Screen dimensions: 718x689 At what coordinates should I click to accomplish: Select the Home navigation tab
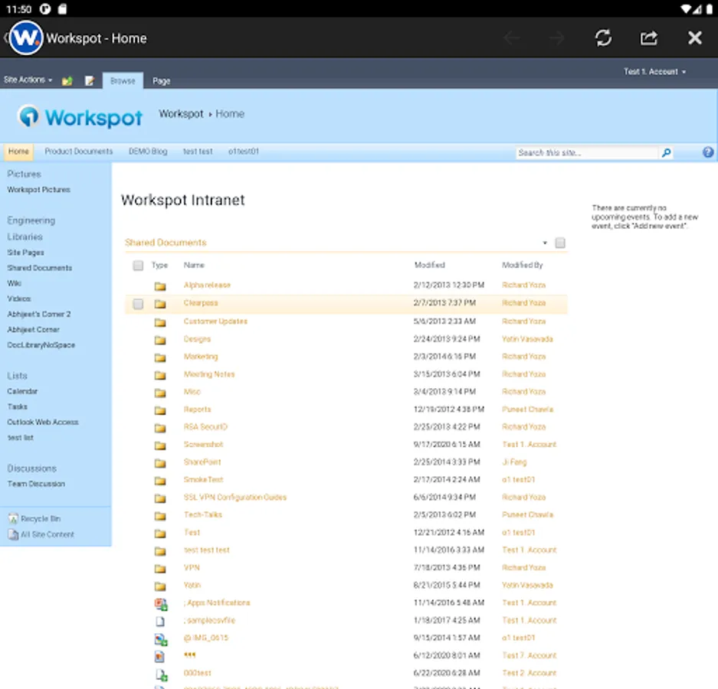18,152
